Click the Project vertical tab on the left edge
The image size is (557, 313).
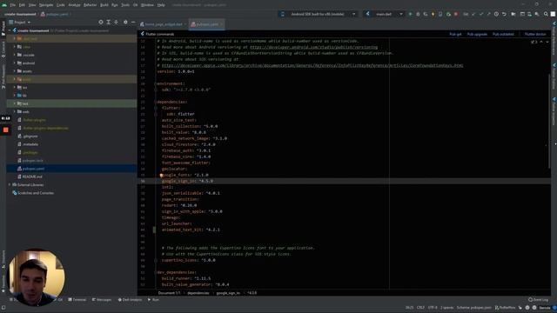3,28
